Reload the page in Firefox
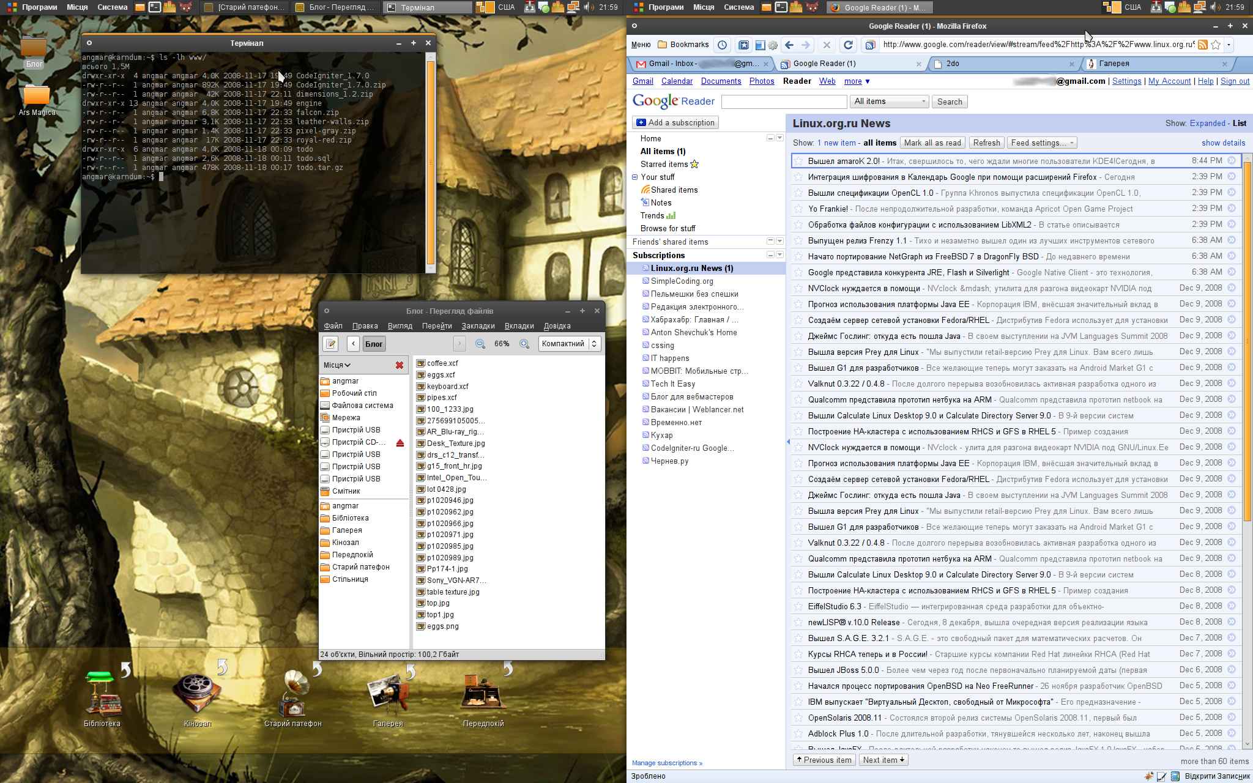This screenshot has width=1253, height=783. pyautogui.click(x=848, y=45)
